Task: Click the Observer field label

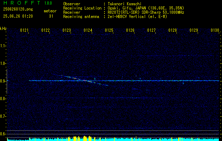Action: [x=72, y=4]
